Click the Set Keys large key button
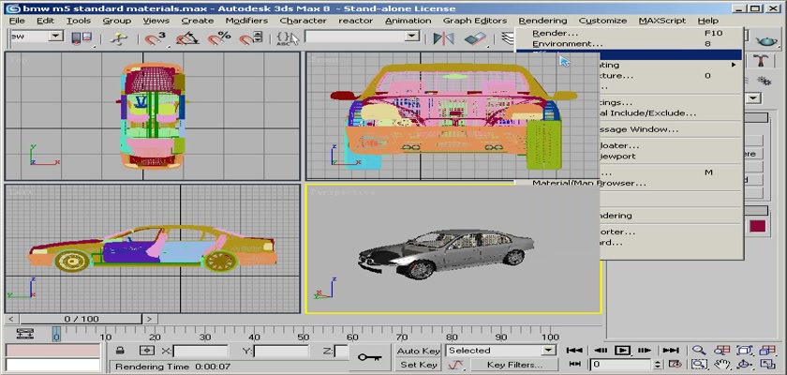 tap(369, 357)
